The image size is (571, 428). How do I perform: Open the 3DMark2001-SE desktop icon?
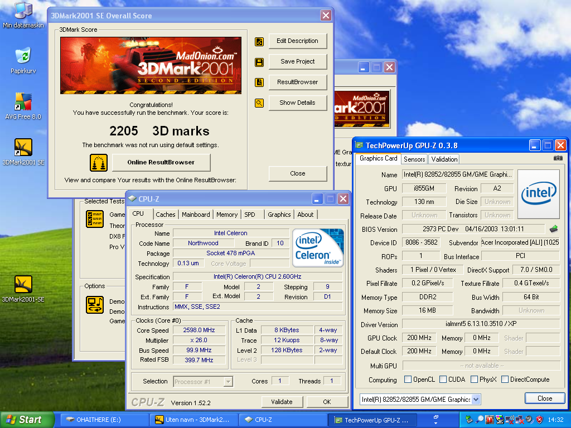[x=23, y=289]
